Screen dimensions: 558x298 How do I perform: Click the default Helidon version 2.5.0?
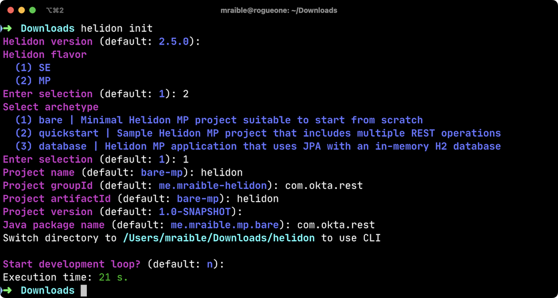tap(174, 41)
